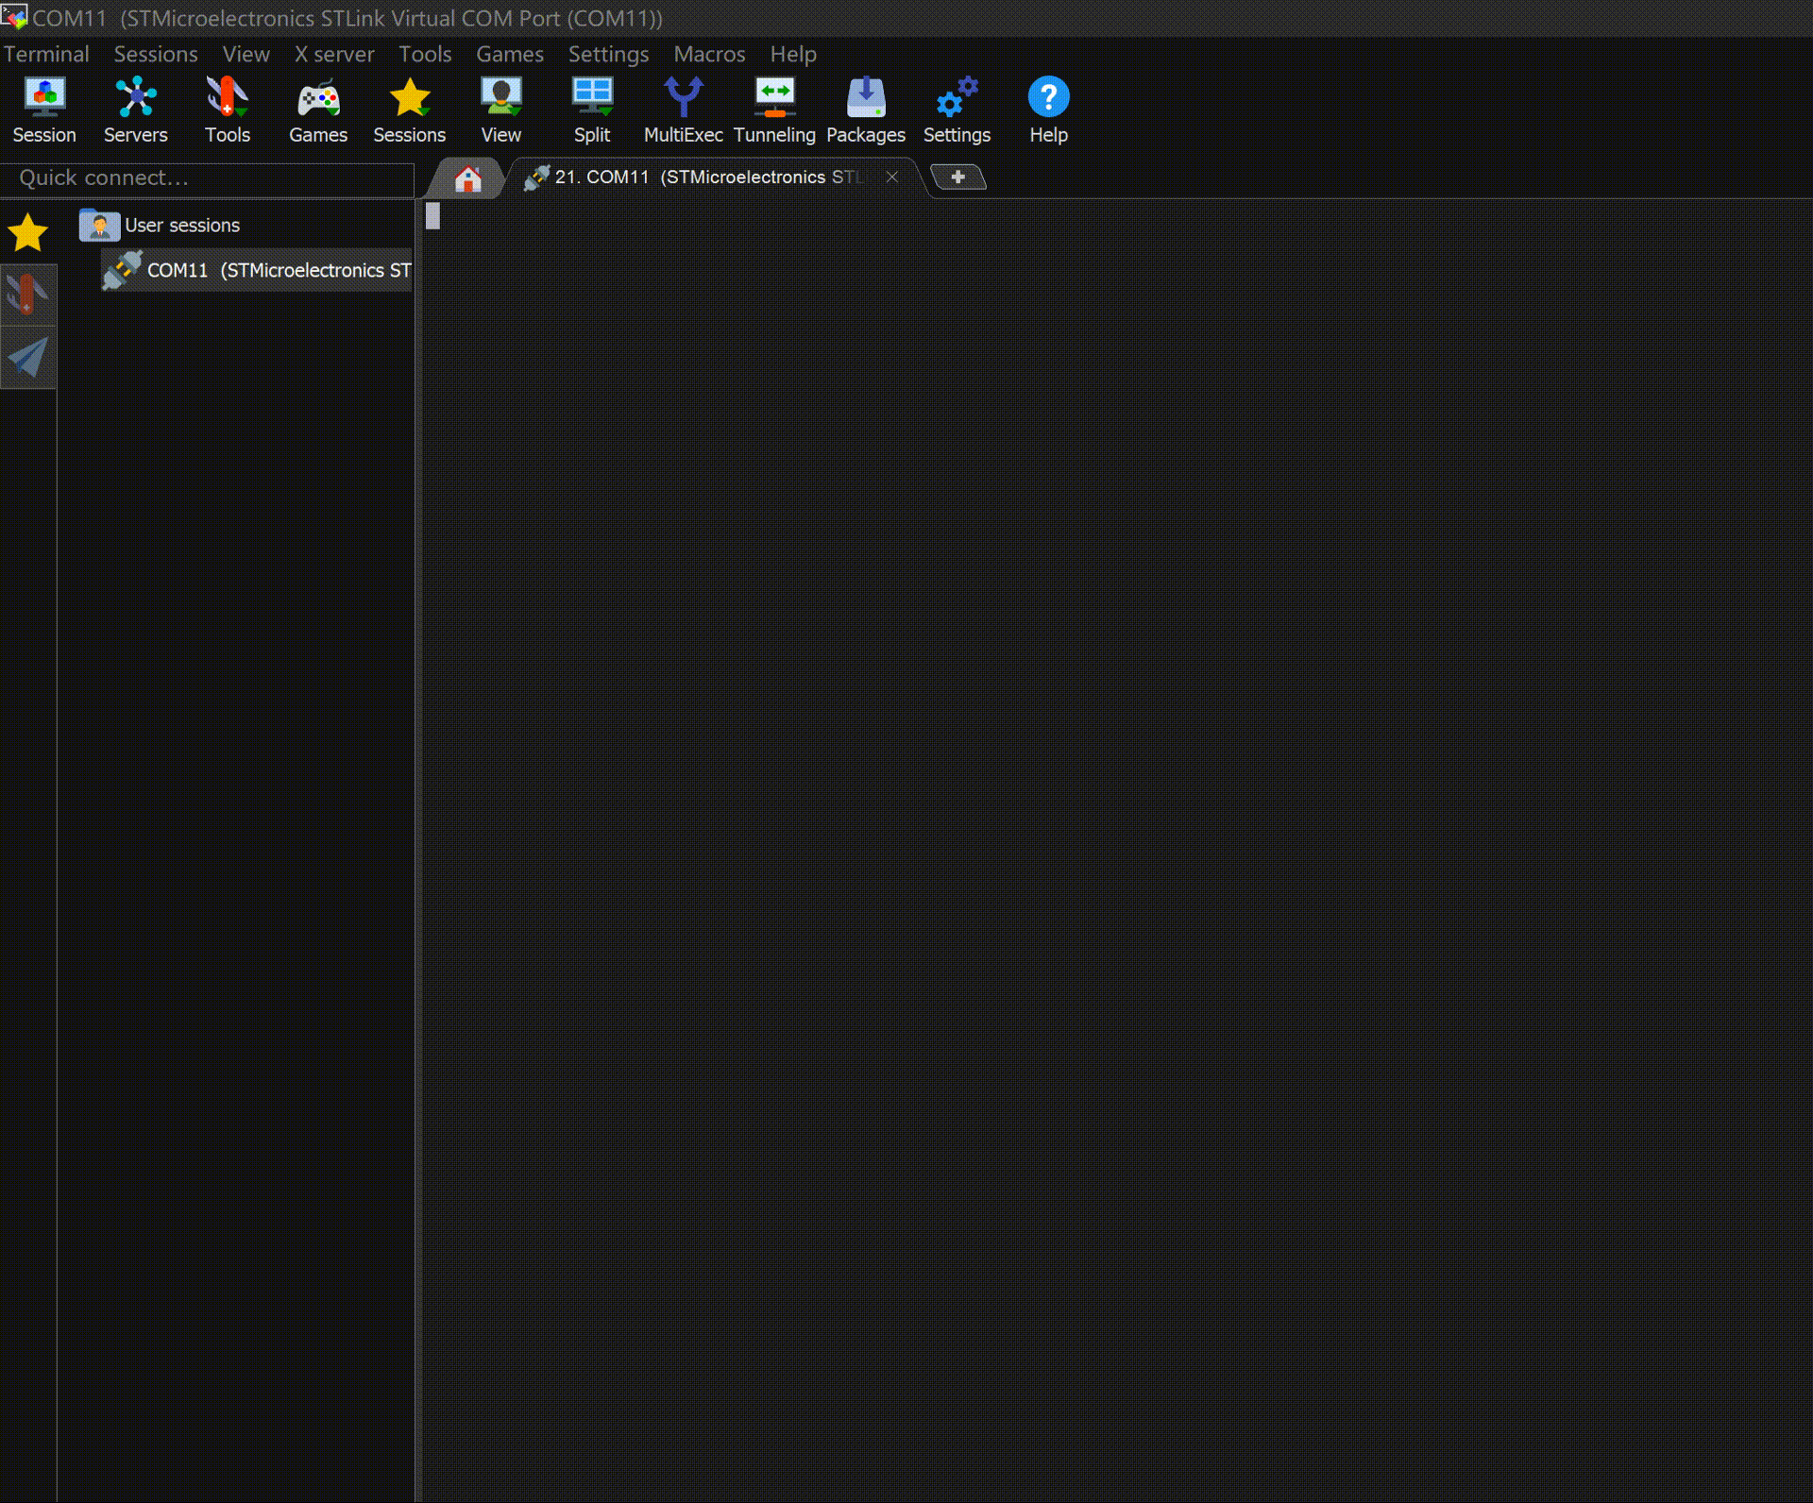
Task: Focus the Quick connect input field
Action: point(207,178)
